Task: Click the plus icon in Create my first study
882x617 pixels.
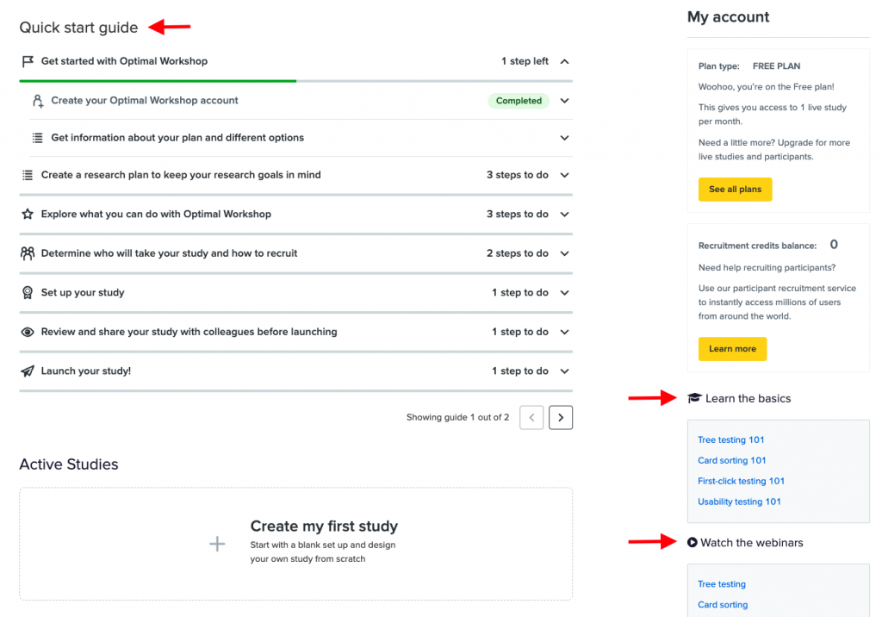Action: point(217,544)
